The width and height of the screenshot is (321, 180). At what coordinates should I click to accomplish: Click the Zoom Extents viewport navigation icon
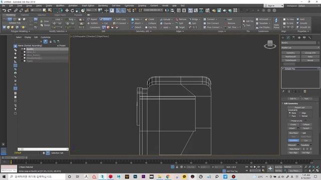tap(313, 167)
